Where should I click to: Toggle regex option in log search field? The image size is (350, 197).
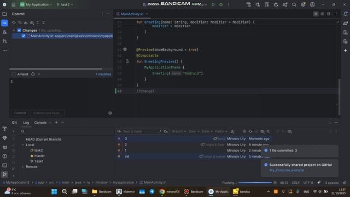pyautogui.click(x=160, y=131)
